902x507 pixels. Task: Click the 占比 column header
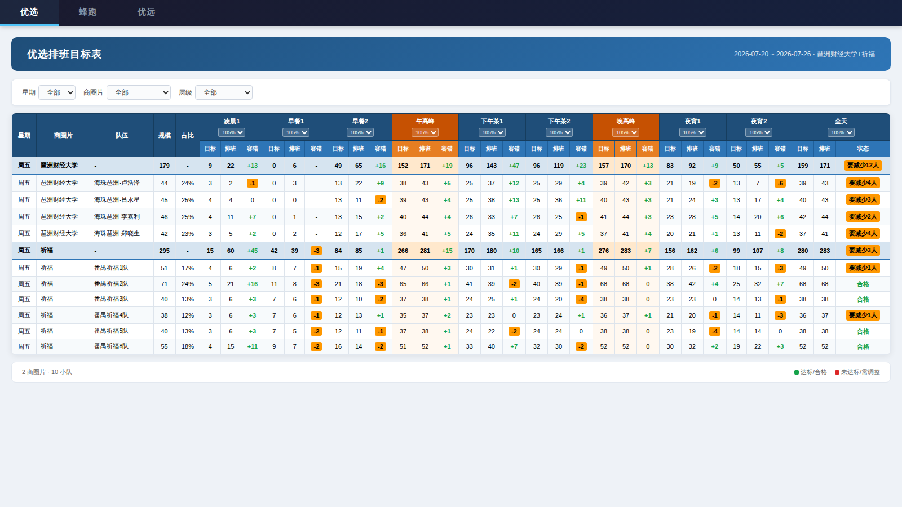[188, 135]
